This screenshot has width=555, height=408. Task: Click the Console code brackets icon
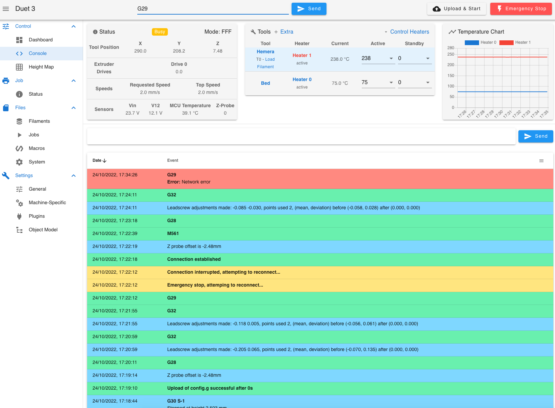pos(19,53)
